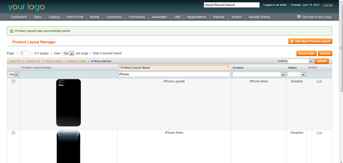343x163 pixels.
Task: Open the View per page dropdown
Action: click(x=68, y=54)
